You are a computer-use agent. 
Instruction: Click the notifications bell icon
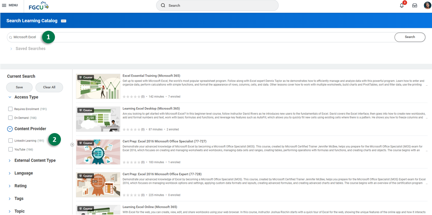402,5
